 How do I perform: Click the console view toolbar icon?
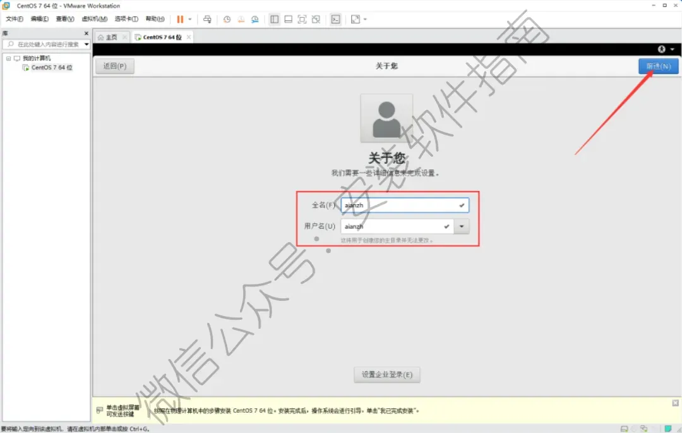click(x=335, y=19)
